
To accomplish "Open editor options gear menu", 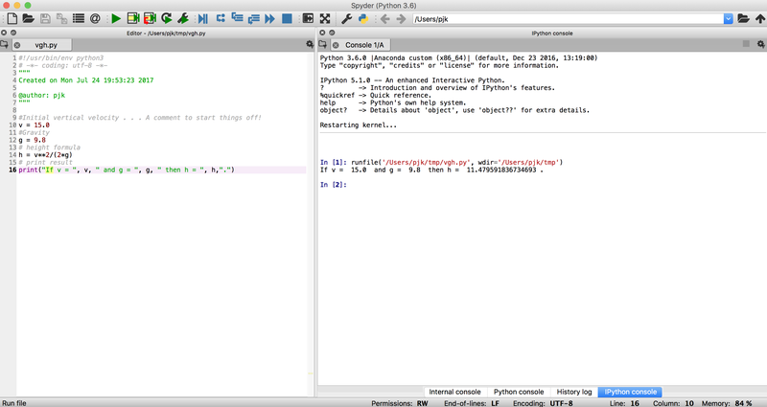I will coord(309,44).
